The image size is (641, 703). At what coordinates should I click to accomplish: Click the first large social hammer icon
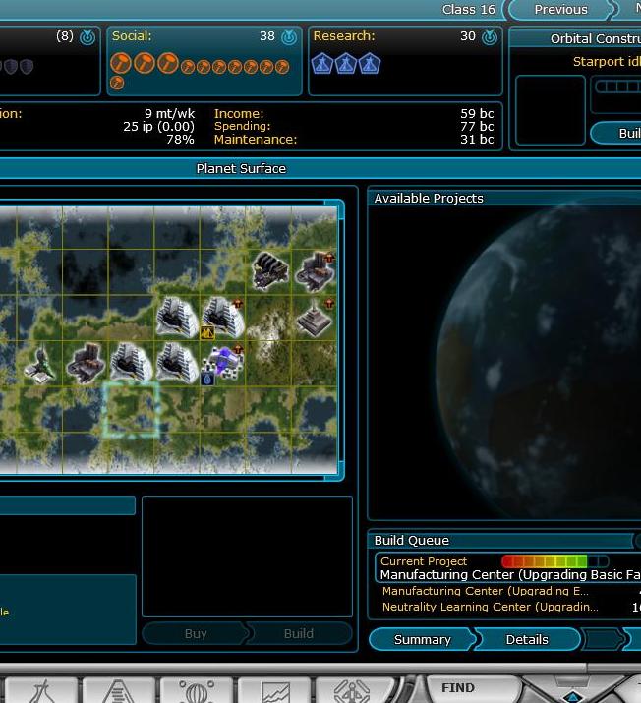121,63
